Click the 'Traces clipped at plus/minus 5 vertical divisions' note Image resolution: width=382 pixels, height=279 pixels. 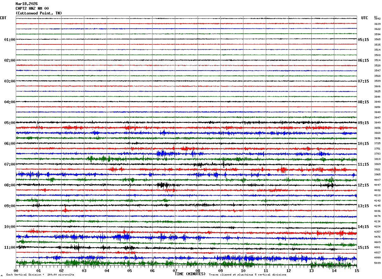click(248, 275)
